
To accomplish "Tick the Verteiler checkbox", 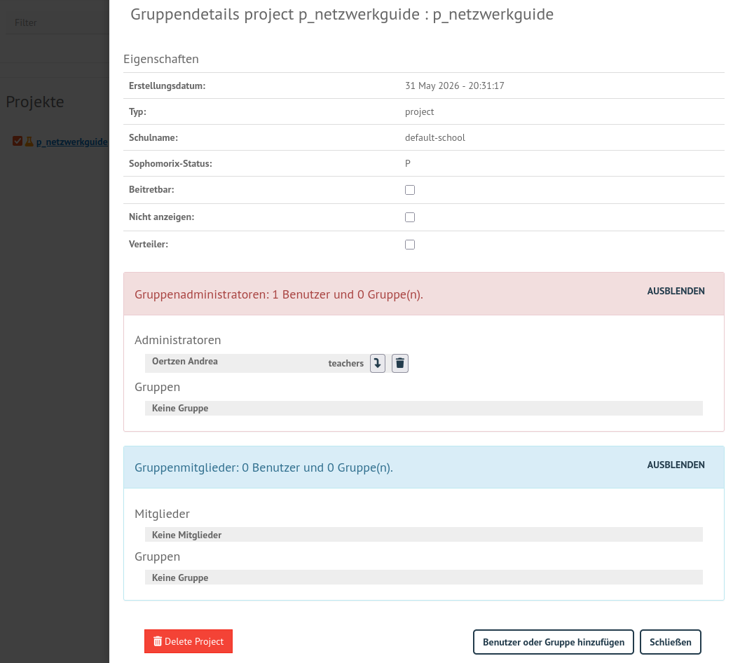I will coord(410,245).
